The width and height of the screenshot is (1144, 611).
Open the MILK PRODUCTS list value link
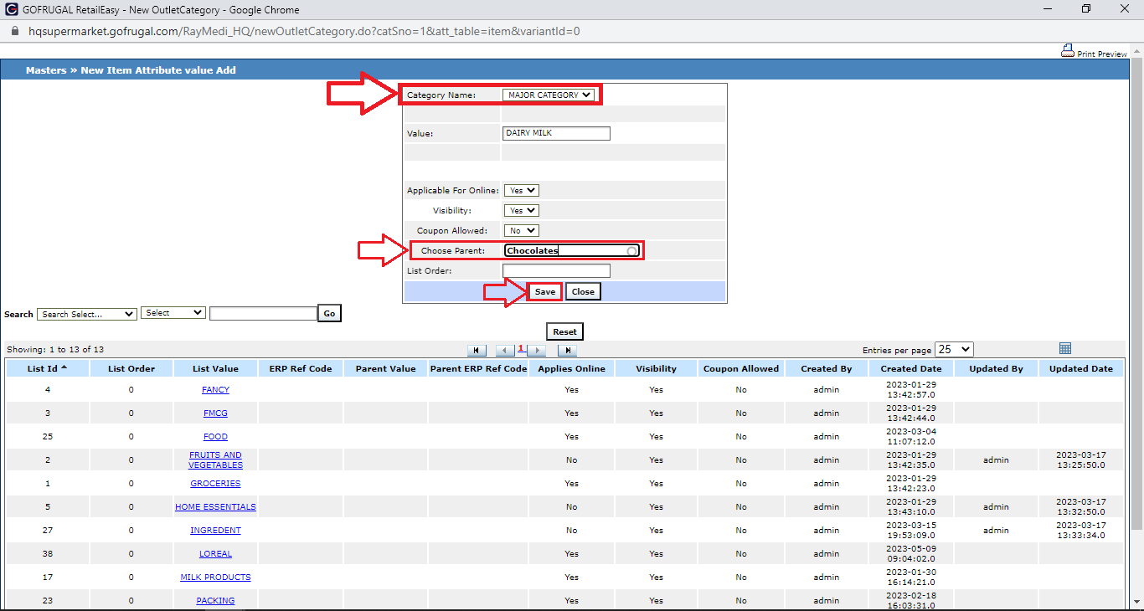tap(215, 578)
